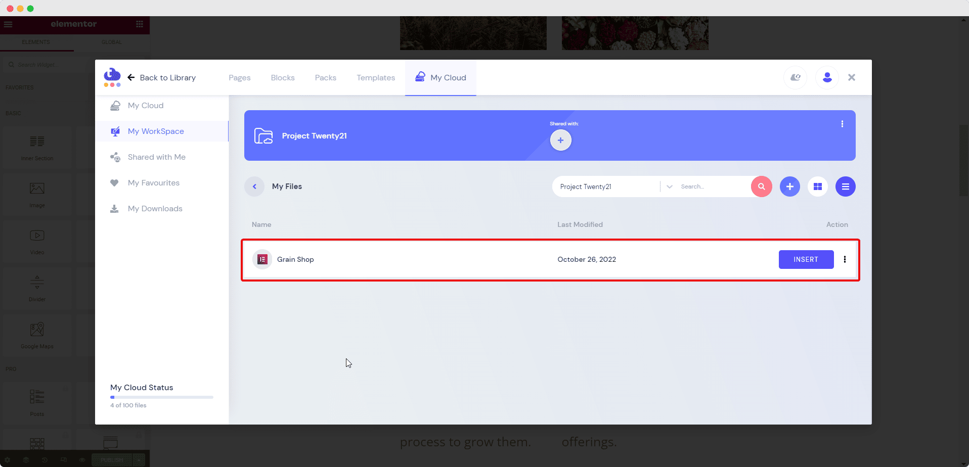969x467 pixels.
Task: Switch to list view
Action: coord(846,186)
